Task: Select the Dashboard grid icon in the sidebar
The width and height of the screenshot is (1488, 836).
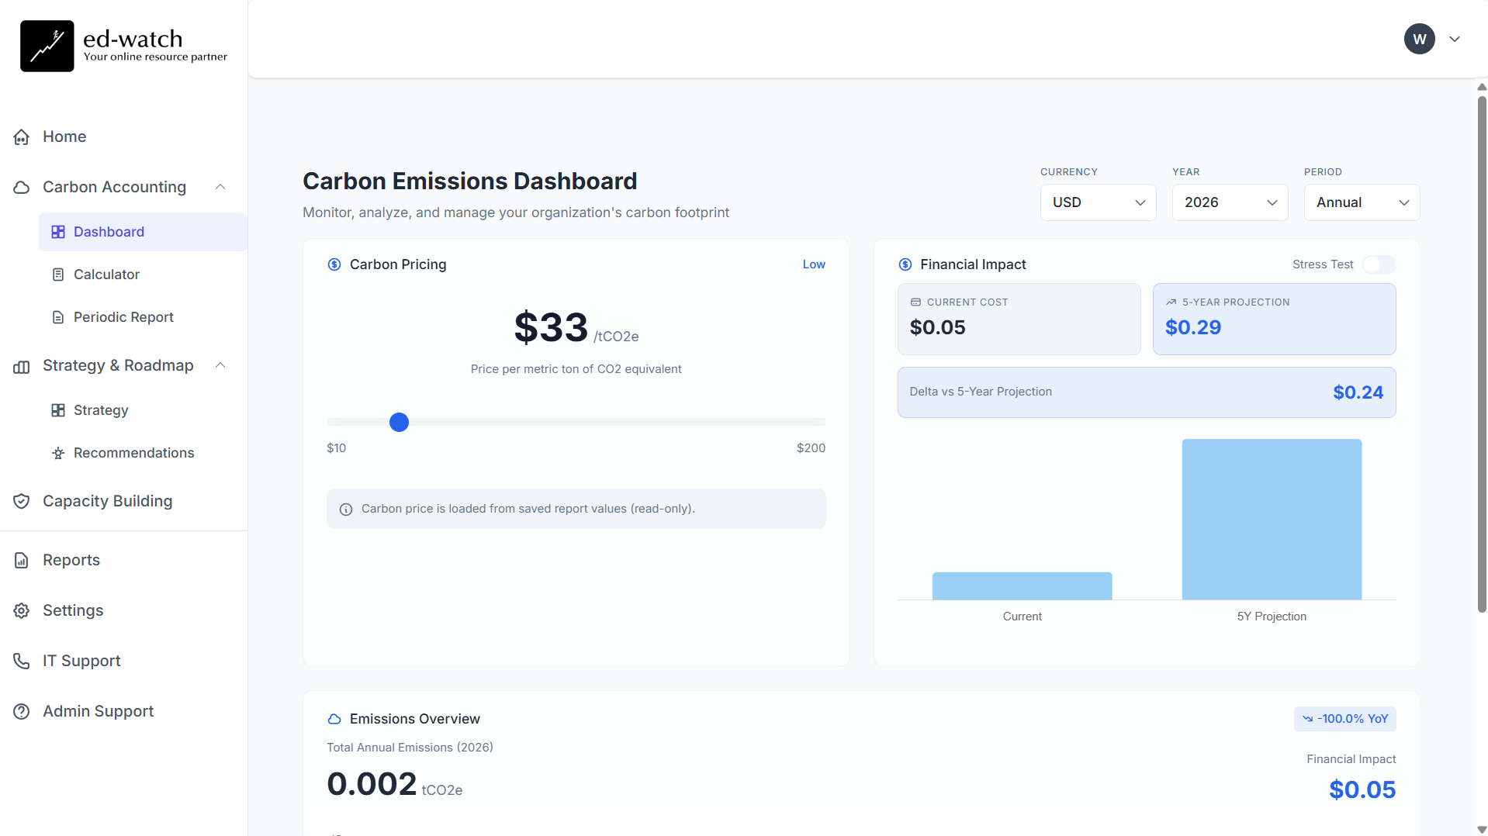Action: point(58,231)
